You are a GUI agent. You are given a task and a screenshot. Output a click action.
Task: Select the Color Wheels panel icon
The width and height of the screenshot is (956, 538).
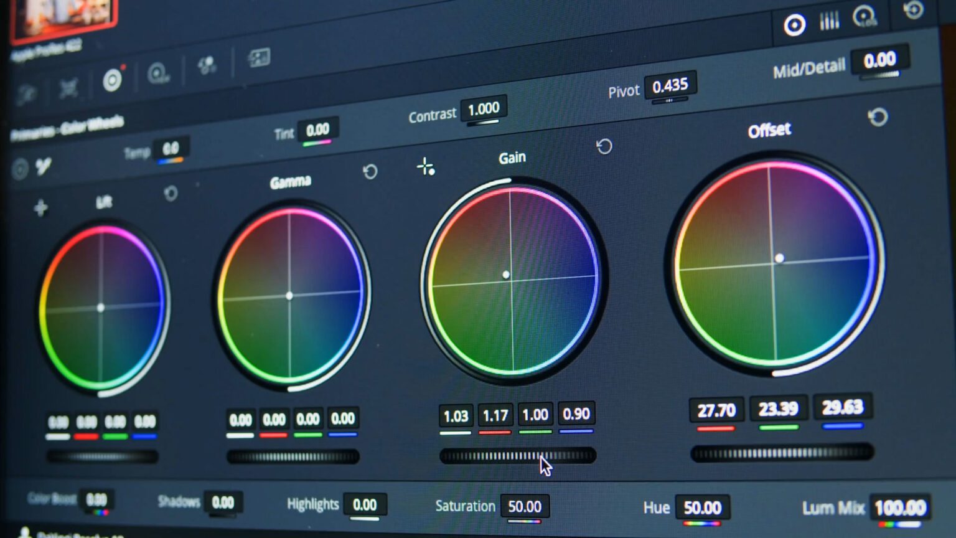pos(795,24)
